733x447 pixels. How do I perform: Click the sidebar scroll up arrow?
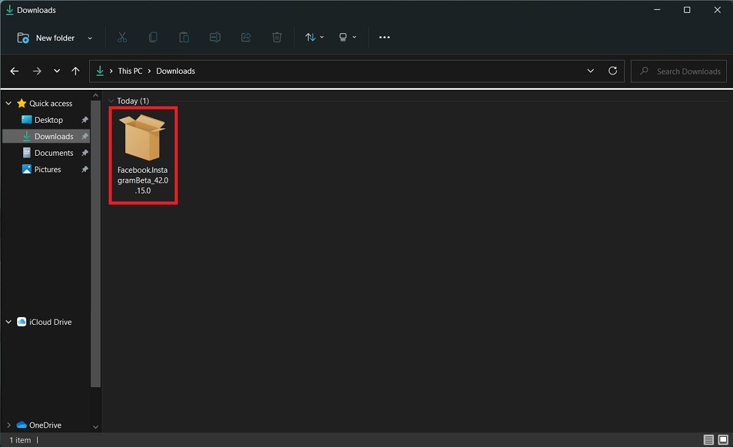click(x=95, y=95)
